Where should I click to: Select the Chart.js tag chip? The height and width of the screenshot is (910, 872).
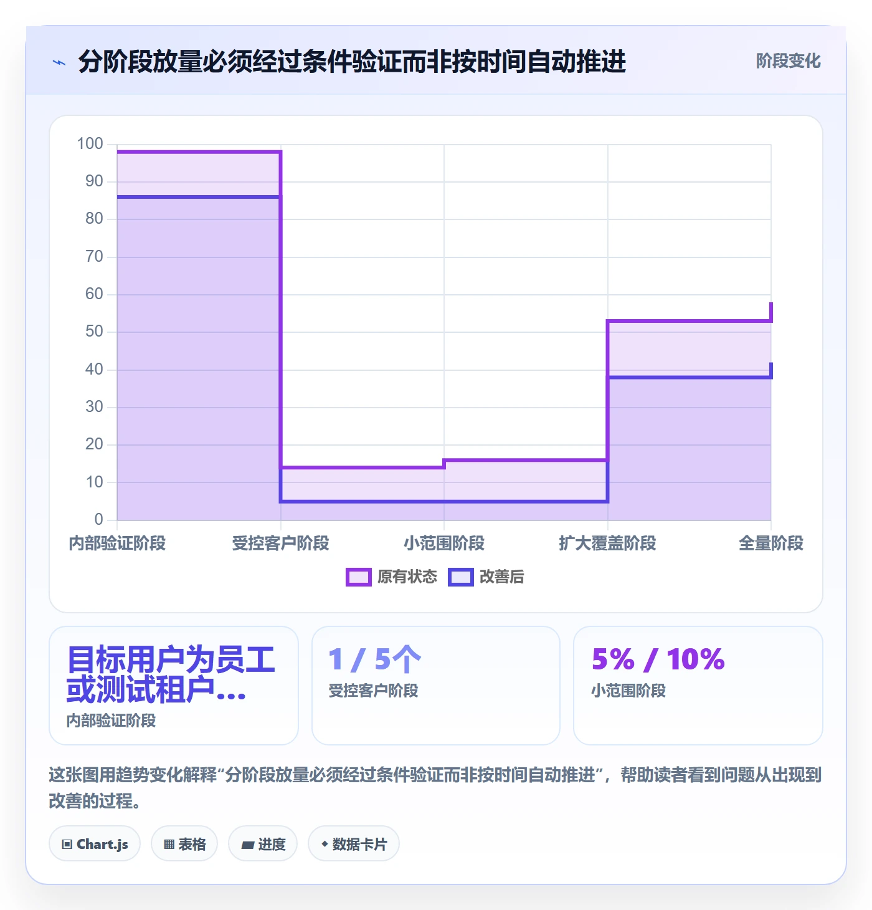(95, 844)
